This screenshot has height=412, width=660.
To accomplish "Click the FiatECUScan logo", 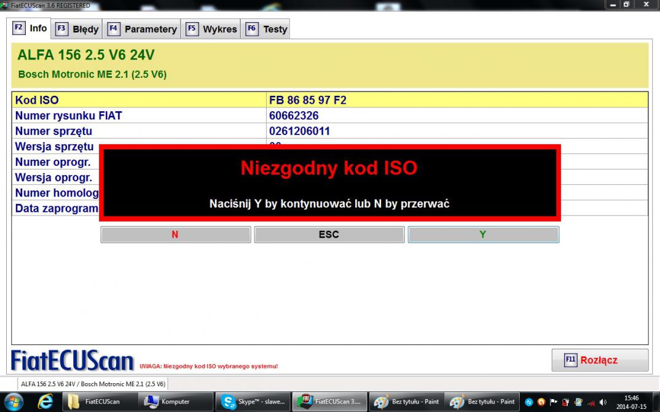I will [x=72, y=360].
